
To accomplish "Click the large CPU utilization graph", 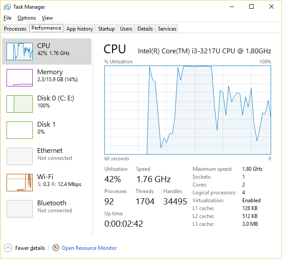I will [188, 110].
